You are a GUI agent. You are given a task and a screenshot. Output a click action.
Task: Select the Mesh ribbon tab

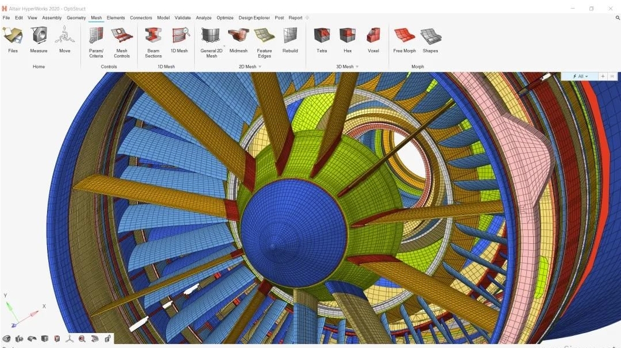point(97,18)
